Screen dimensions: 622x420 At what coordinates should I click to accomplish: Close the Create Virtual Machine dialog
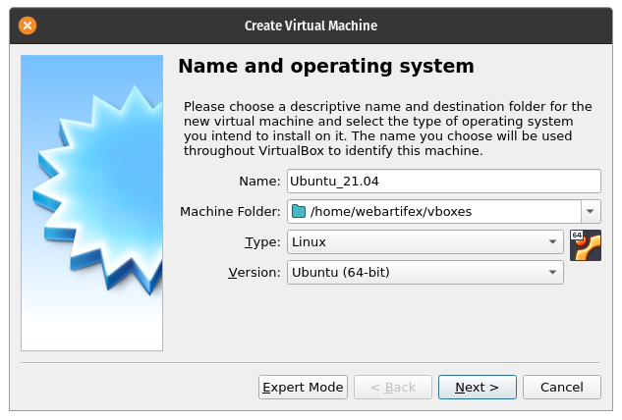(x=28, y=26)
